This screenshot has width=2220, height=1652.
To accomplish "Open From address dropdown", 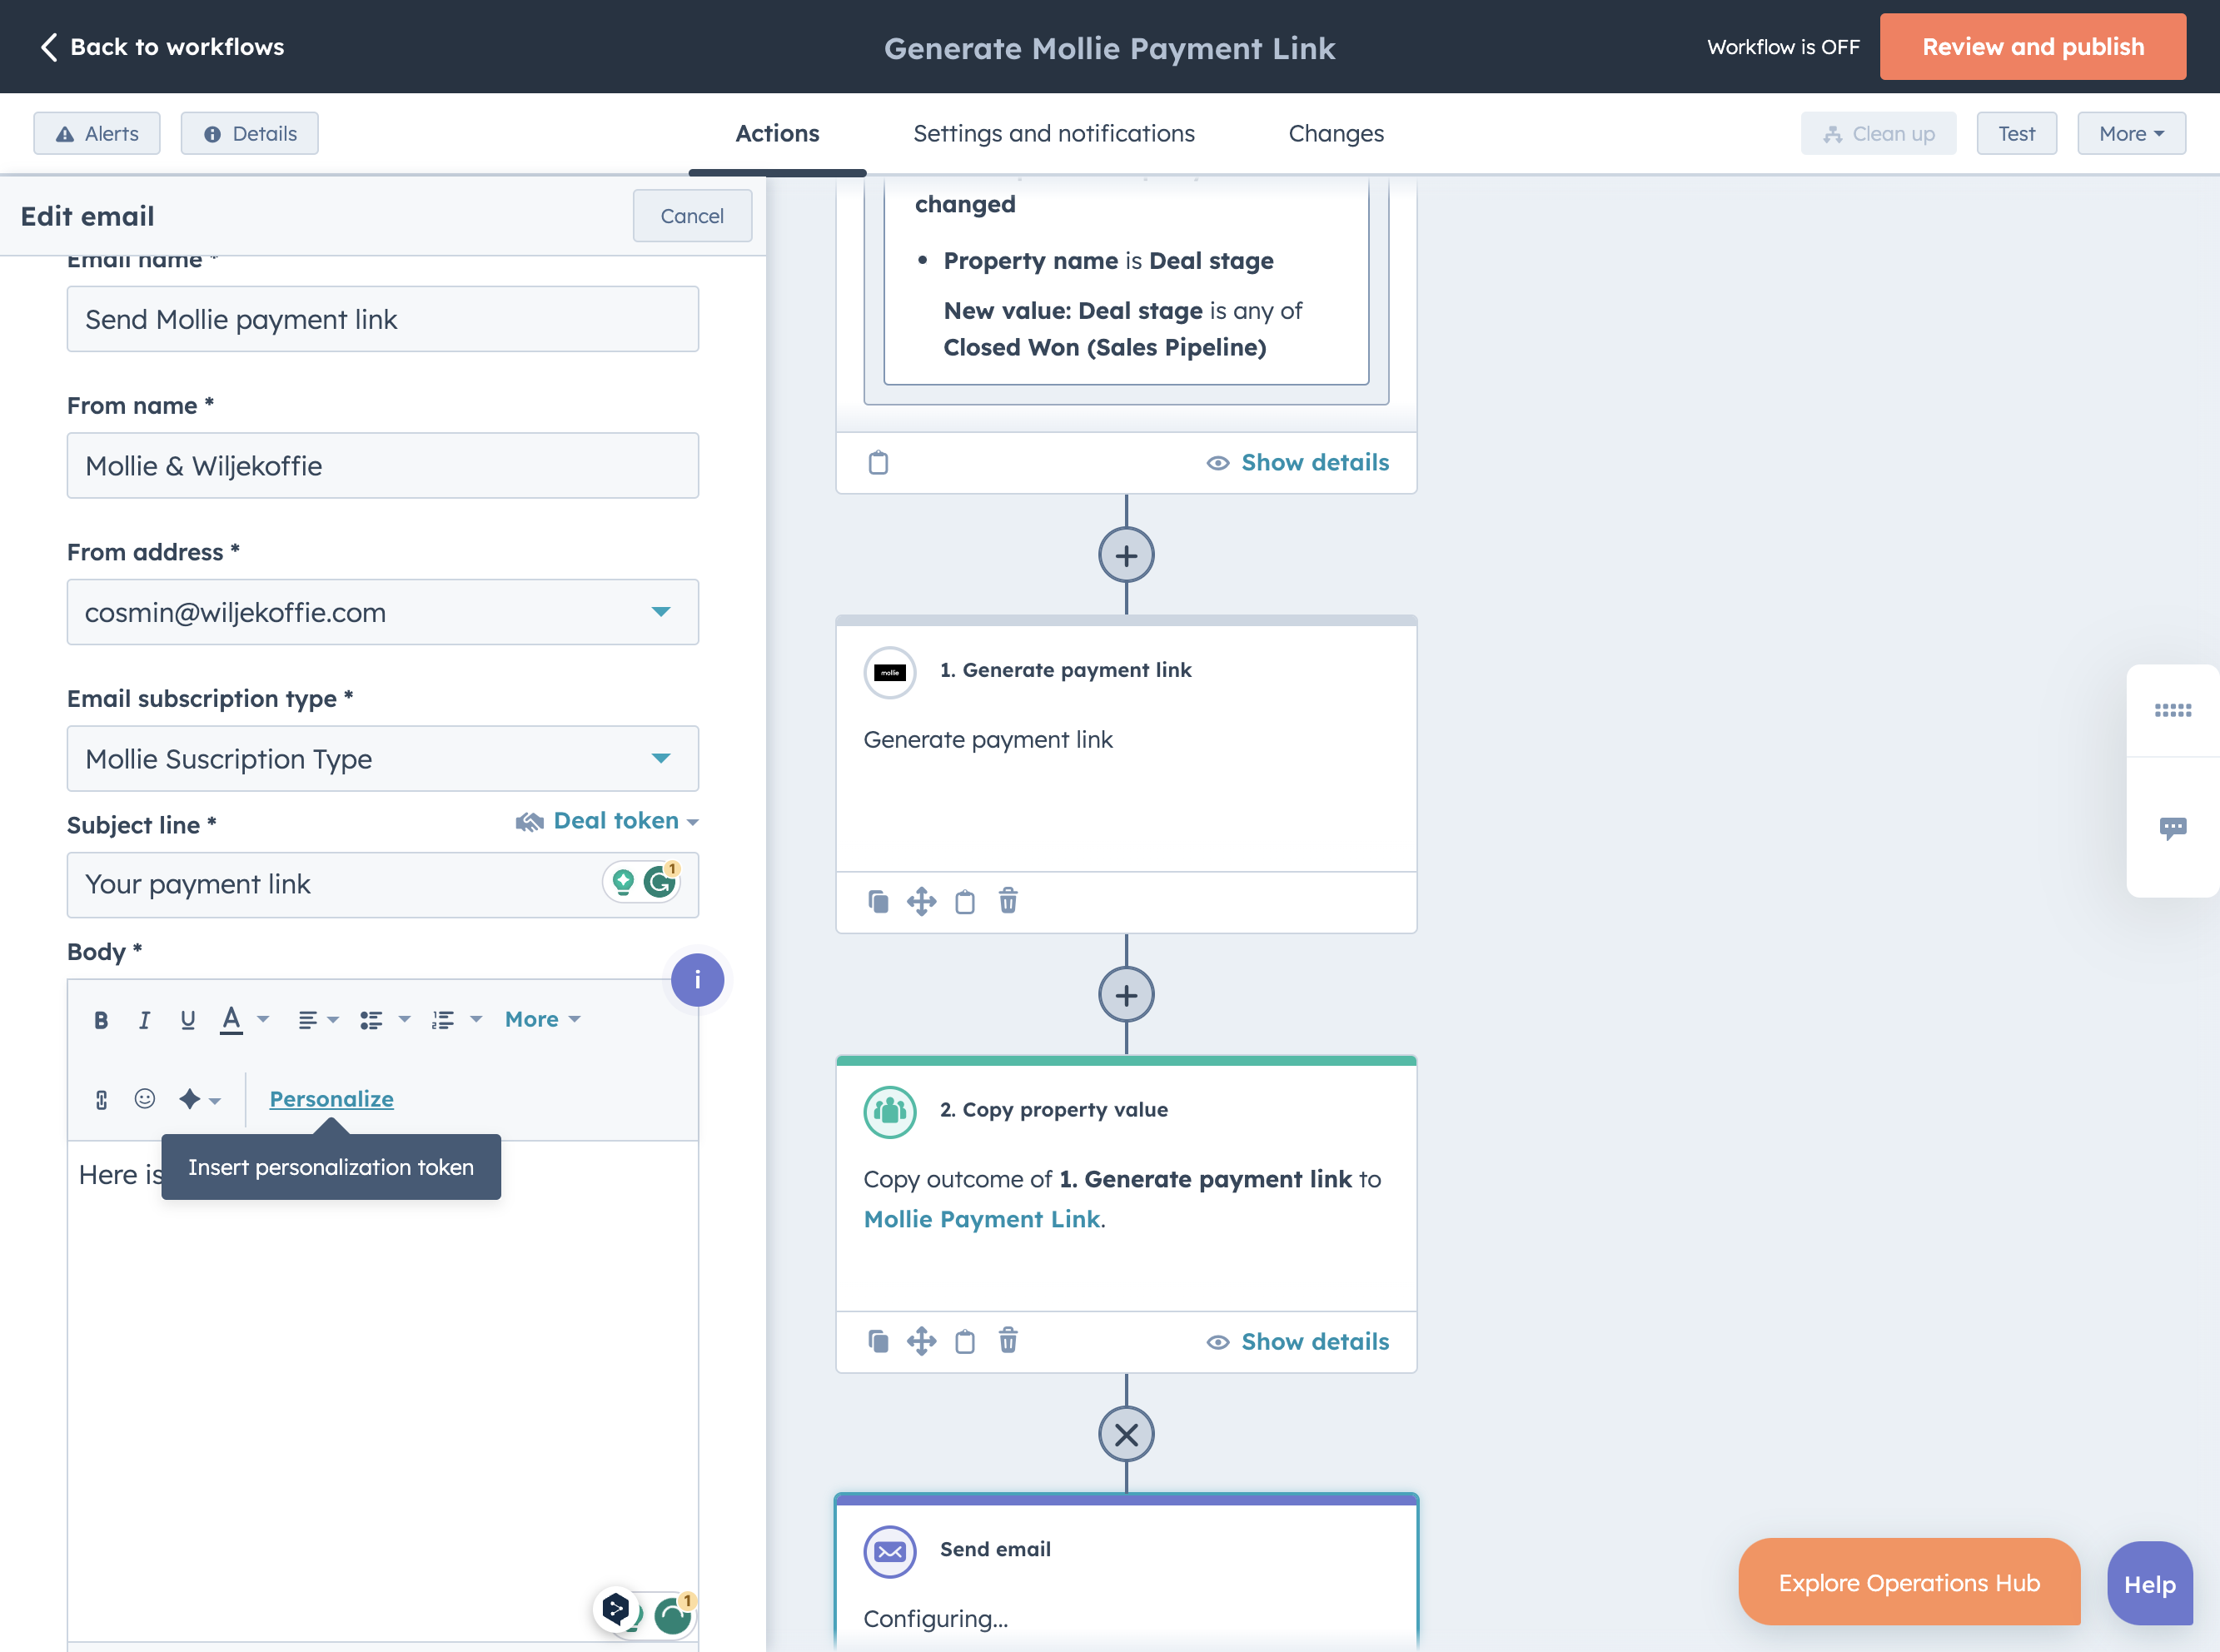I will 382,612.
